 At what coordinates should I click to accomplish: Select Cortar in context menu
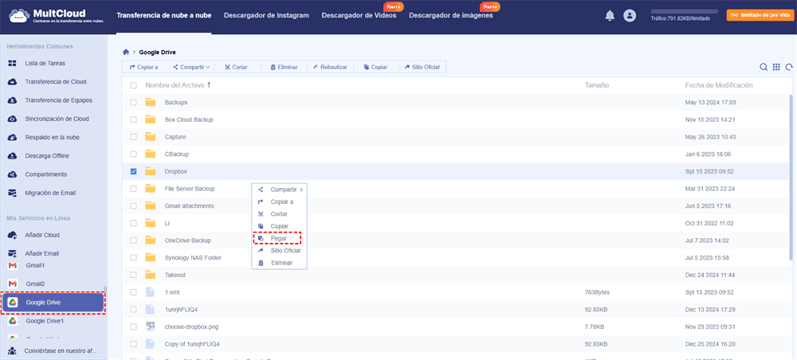click(x=279, y=213)
